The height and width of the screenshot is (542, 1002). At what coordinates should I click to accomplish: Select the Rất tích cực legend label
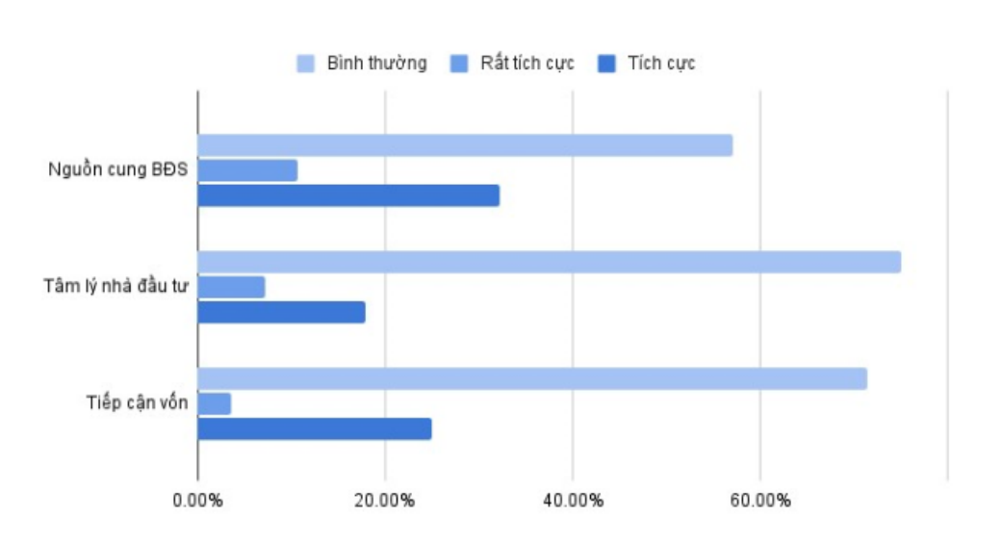tap(527, 65)
